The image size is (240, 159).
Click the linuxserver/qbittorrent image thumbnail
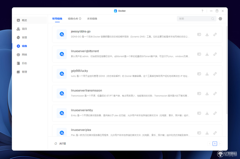point(62,54)
